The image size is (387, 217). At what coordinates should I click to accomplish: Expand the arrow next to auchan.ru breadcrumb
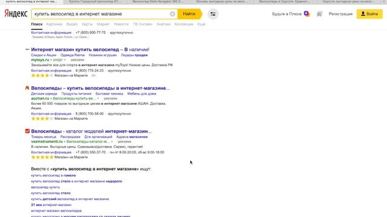pyautogui.click(x=98, y=98)
